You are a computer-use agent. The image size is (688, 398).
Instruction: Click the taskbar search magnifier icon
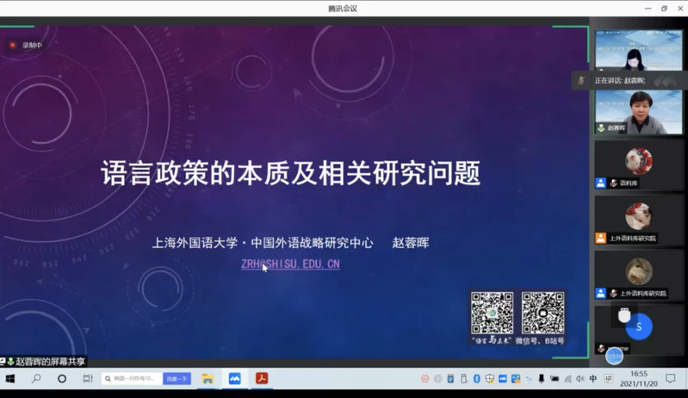(36, 378)
